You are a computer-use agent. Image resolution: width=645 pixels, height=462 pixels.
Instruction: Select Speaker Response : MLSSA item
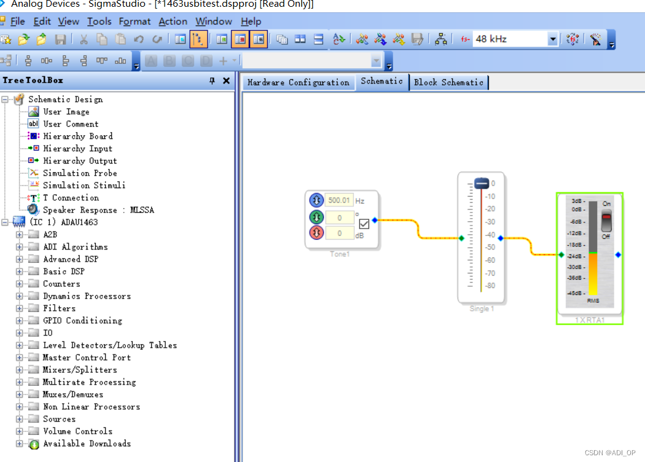[x=98, y=210]
